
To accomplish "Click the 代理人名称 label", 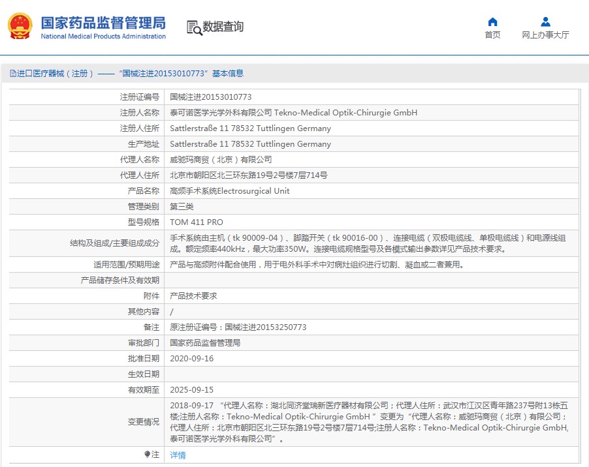I will point(140,160).
